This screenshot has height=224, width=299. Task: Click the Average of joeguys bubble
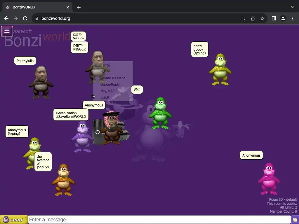click(43, 162)
